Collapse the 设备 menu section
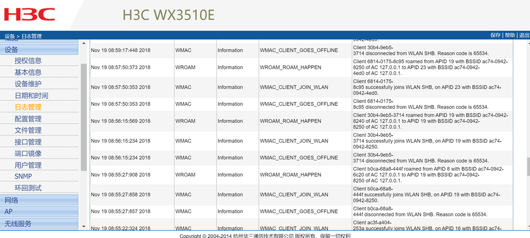Screen dimensions: 530x238 click(39, 49)
